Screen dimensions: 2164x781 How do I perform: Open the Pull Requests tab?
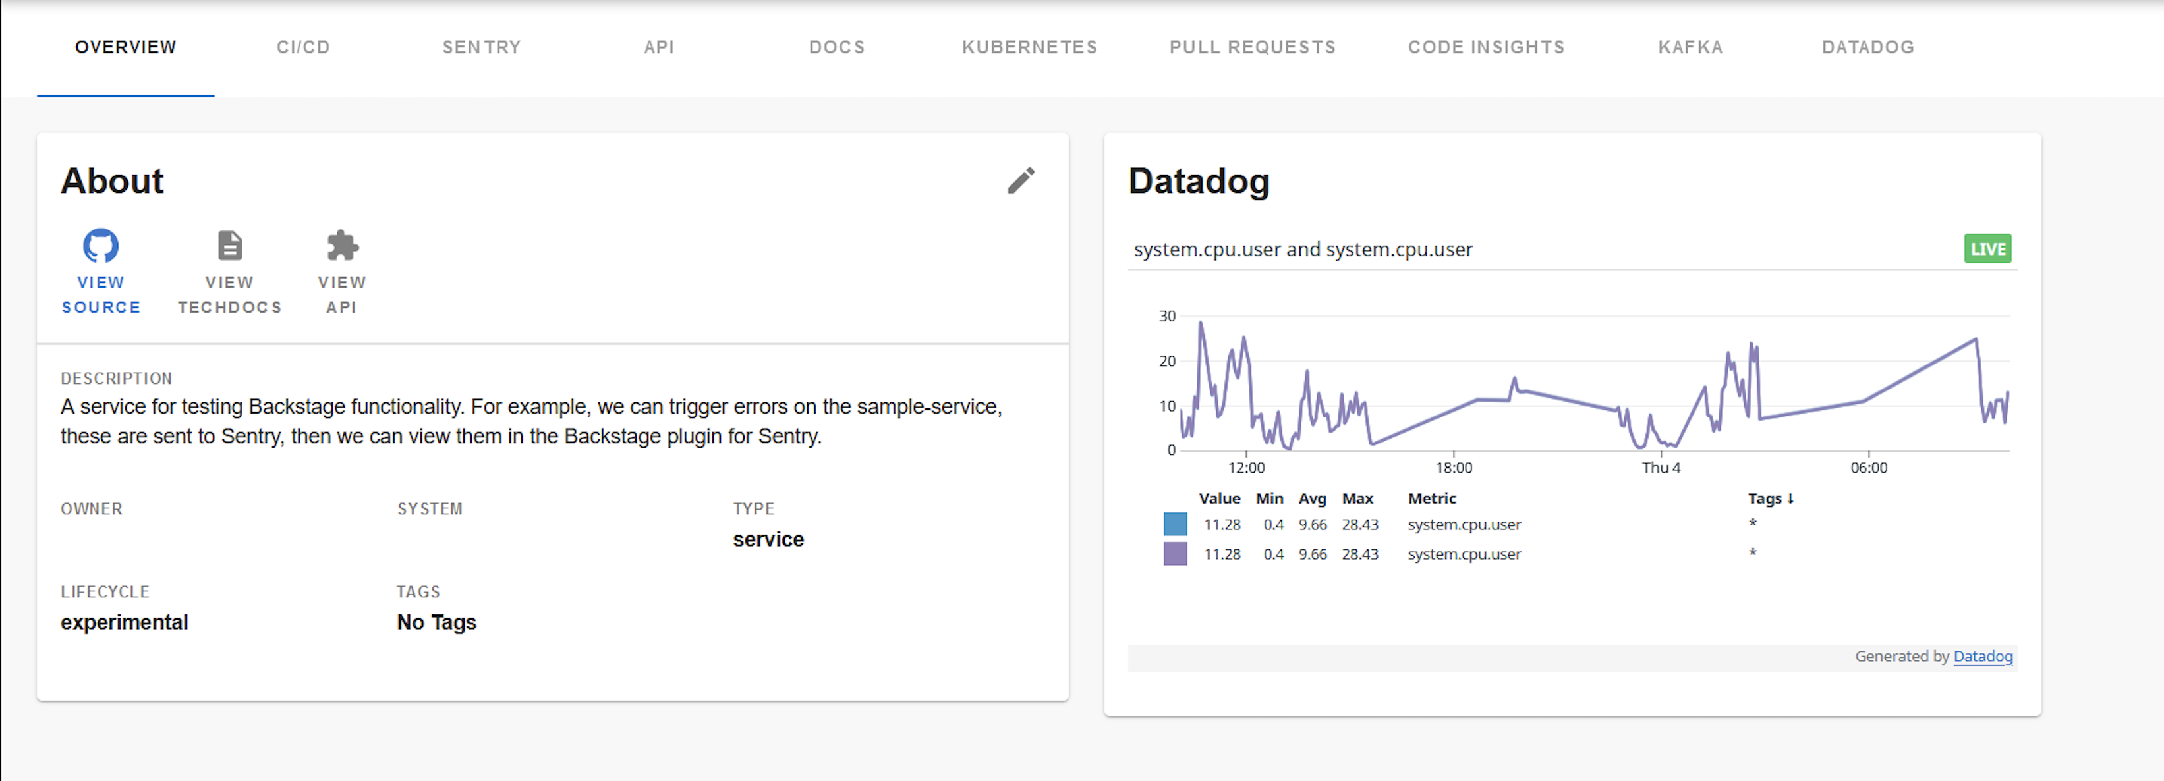tap(1252, 48)
